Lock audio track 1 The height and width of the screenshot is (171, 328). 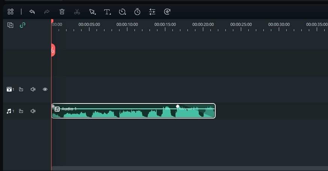click(21, 111)
